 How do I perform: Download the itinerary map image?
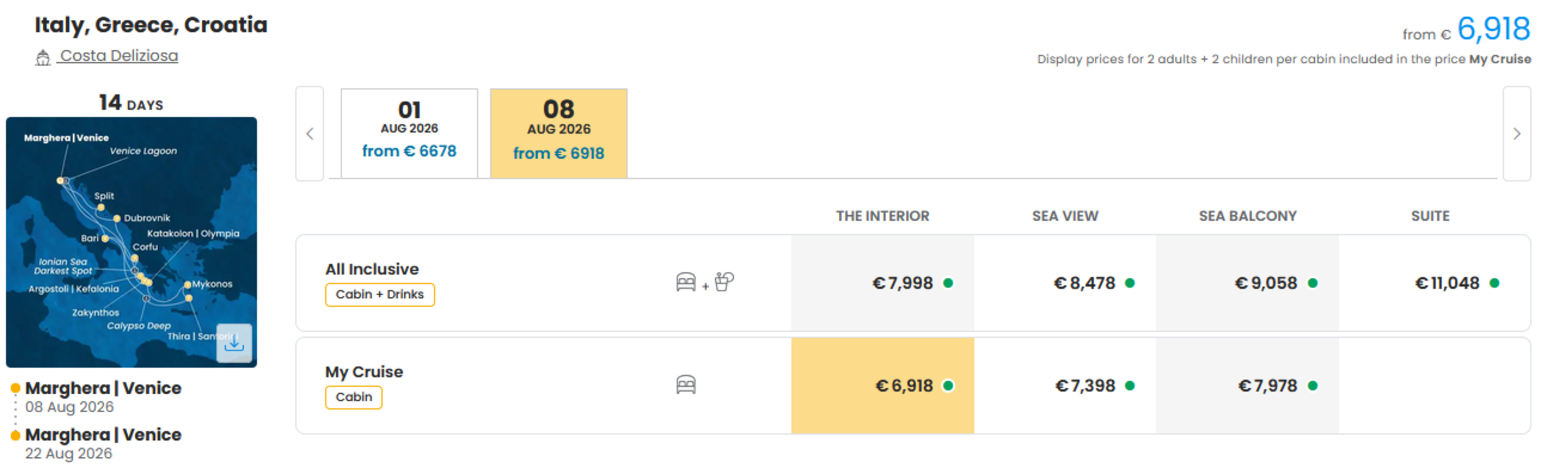(x=234, y=343)
